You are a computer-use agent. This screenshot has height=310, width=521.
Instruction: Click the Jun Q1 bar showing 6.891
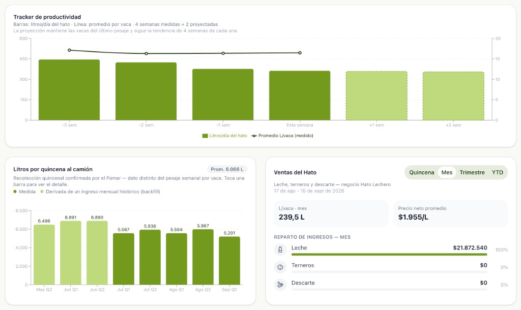[70, 253]
